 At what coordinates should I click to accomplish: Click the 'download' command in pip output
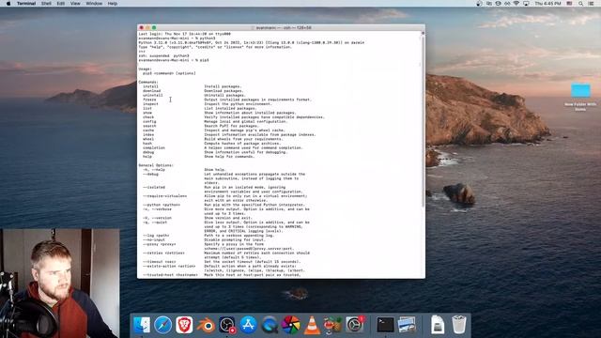pyautogui.click(x=151, y=91)
